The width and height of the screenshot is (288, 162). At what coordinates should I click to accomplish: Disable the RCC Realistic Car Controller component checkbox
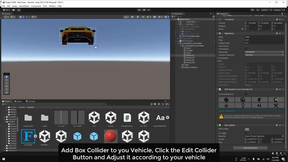click(x=223, y=89)
